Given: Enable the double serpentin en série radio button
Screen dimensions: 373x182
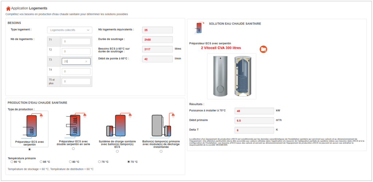Looking at the screenshot, I should tap(73, 149).
